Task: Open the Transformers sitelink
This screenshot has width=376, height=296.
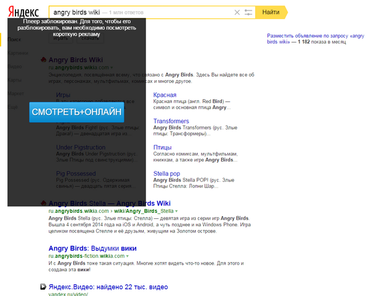Action: coord(171,121)
